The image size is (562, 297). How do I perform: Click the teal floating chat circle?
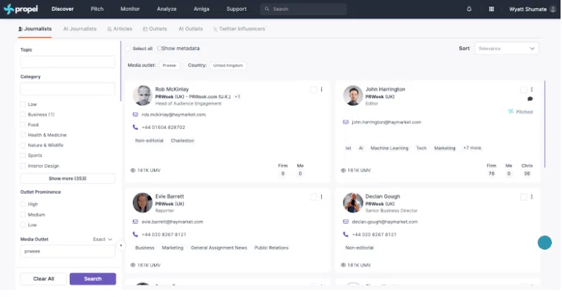[x=544, y=242]
